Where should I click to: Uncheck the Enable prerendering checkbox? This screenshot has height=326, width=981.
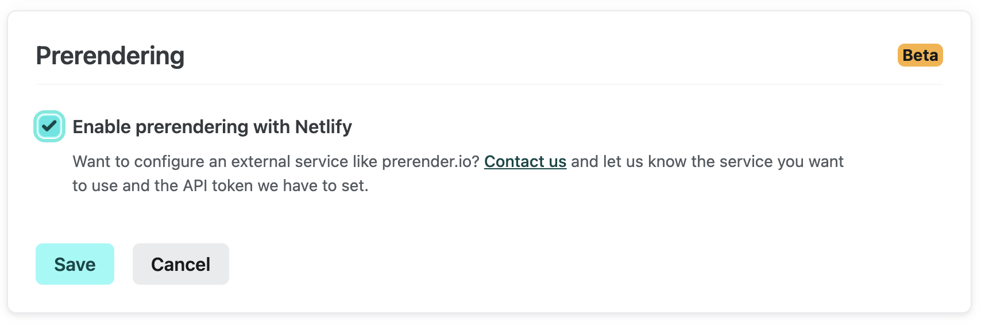pos(49,126)
